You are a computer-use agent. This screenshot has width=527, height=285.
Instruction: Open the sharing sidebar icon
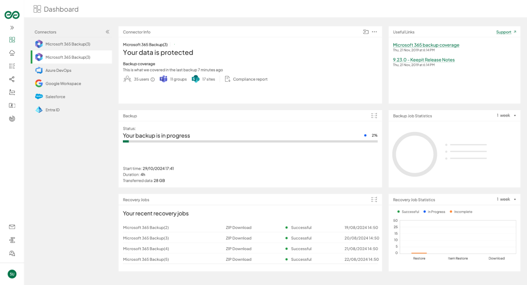click(x=12, y=79)
